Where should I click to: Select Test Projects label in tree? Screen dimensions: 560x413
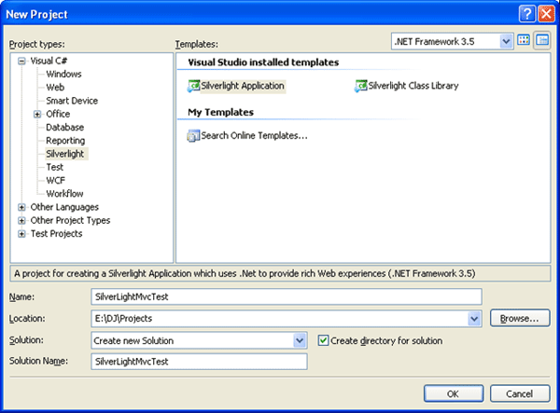coord(56,234)
